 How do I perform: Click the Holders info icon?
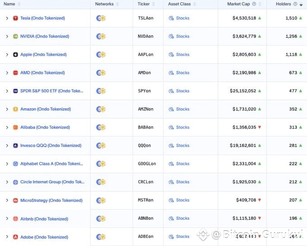[295, 4]
